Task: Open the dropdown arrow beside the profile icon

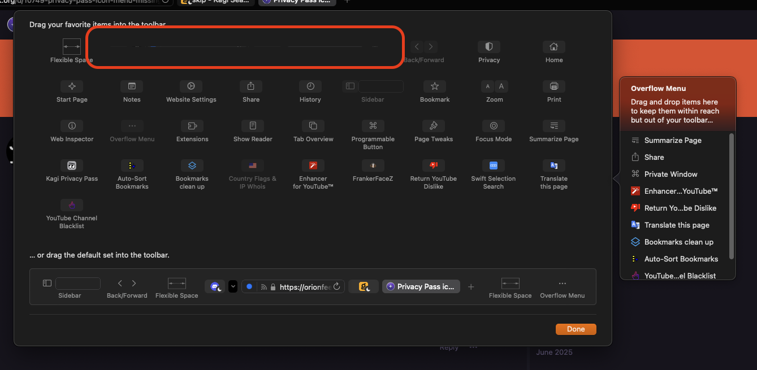Action: coord(233,286)
